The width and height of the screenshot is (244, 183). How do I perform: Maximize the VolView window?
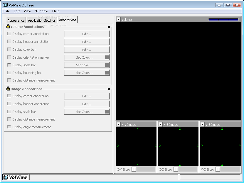[x=228, y=5]
